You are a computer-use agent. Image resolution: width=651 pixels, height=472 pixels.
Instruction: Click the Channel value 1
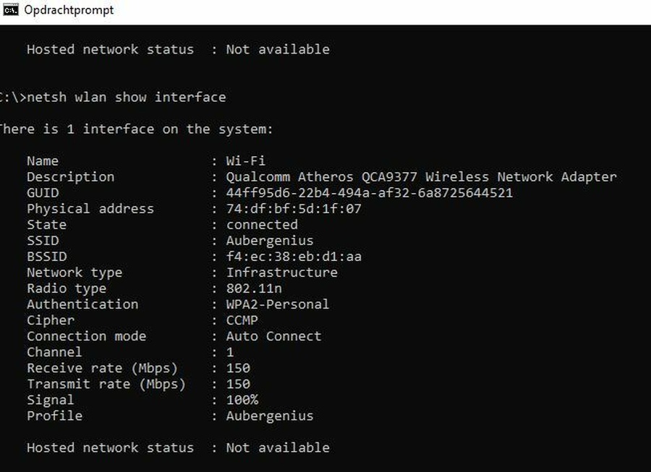point(230,352)
